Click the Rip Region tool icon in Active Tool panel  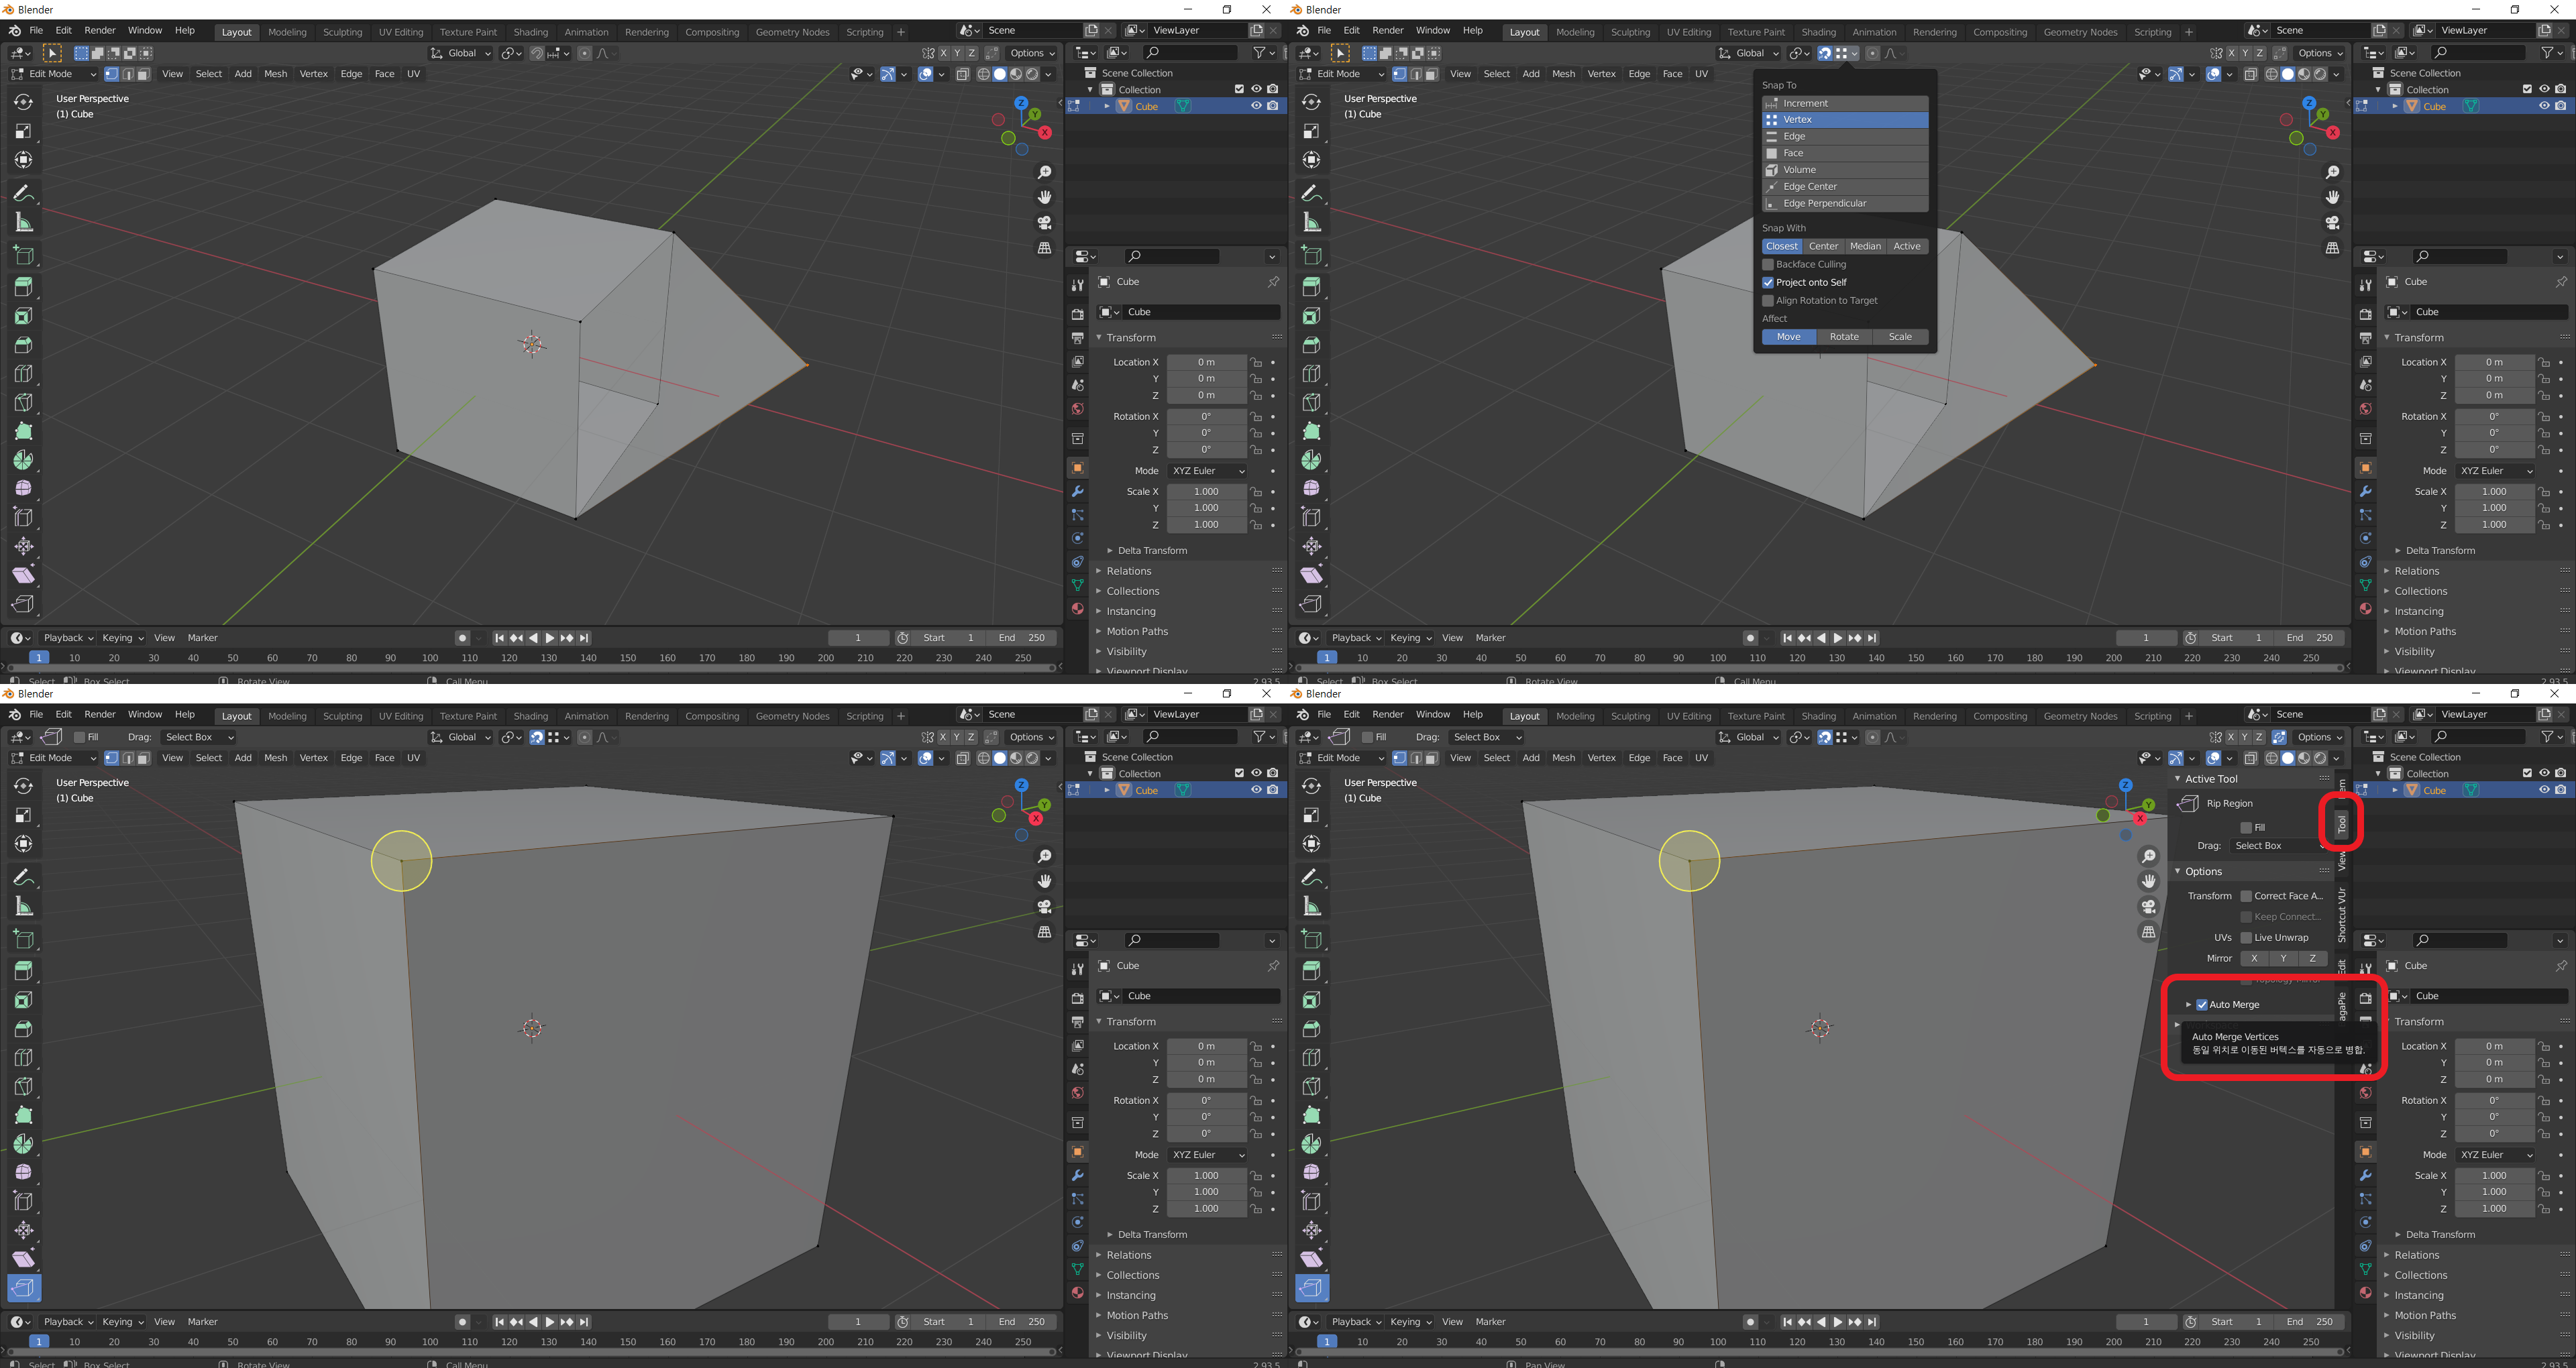click(2188, 803)
